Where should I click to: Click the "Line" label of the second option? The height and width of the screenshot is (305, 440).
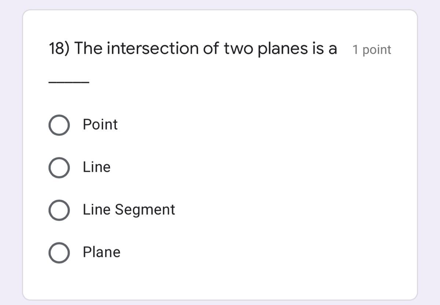[x=96, y=167]
